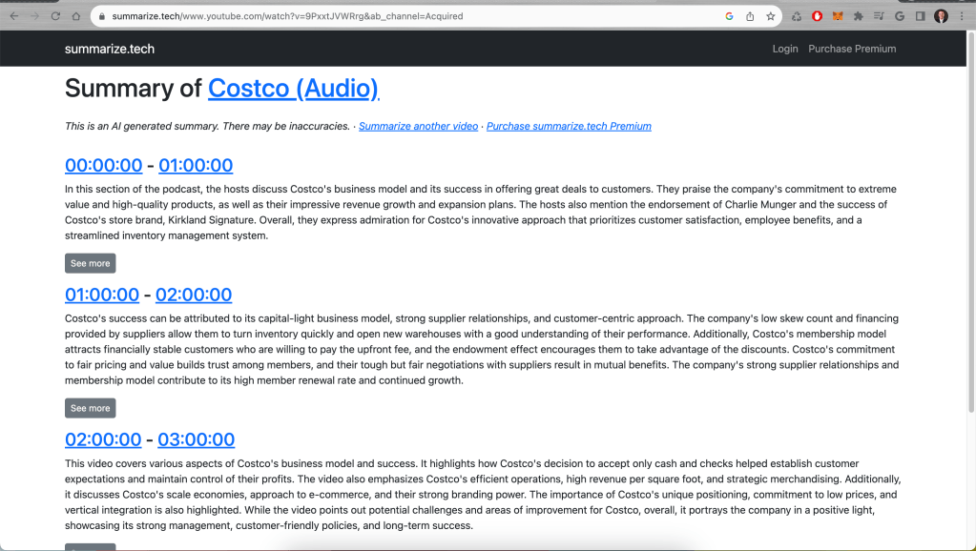Image resolution: width=976 pixels, height=551 pixels.
Task: Jump to the 02:00:00 timestamp start
Action: pyautogui.click(x=103, y=439)
